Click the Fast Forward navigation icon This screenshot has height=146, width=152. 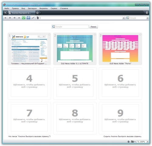click(19, 18)
